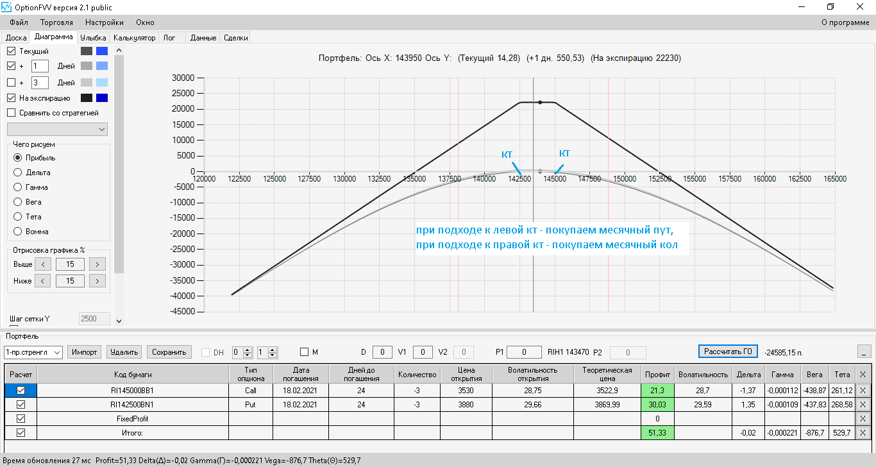Toggle the Текущий checkbox
The image size is (876, 467).
pos(12,51)
